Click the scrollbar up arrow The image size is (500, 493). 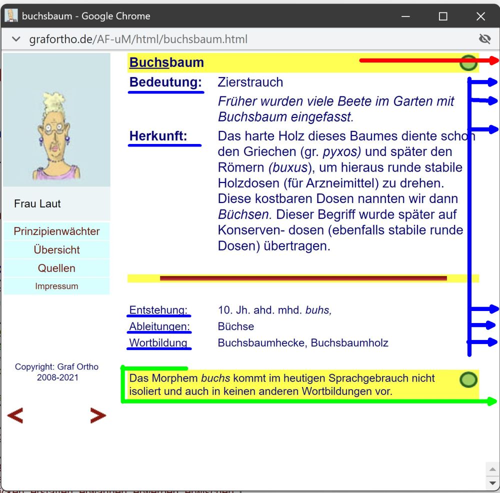point(492,469)
